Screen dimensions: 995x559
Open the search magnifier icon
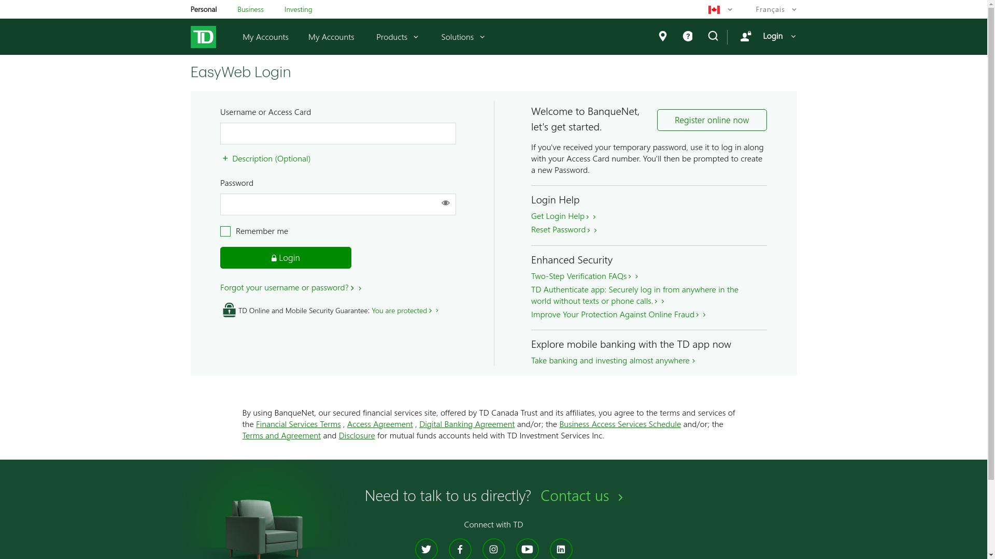(713, 36)
